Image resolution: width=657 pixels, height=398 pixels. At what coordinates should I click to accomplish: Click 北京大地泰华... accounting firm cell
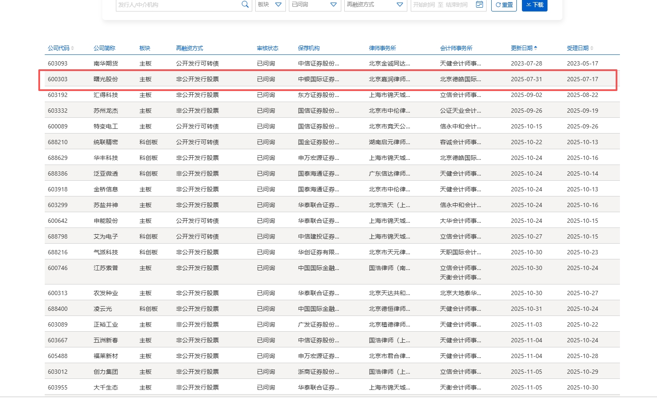pos(461,293)
